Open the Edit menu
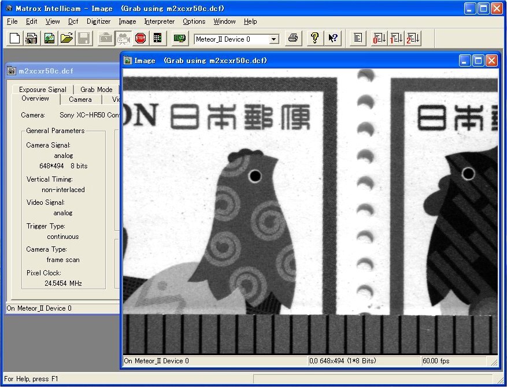This screenshot has height=387, width=507. pyautogui.click(x=31, y=21)
